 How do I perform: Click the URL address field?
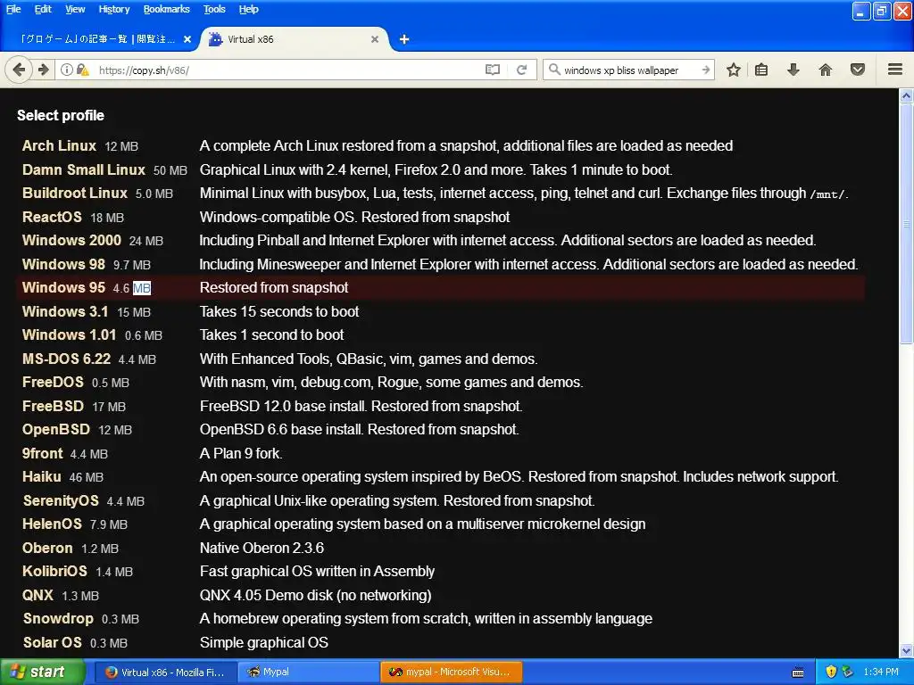(288, 70)
